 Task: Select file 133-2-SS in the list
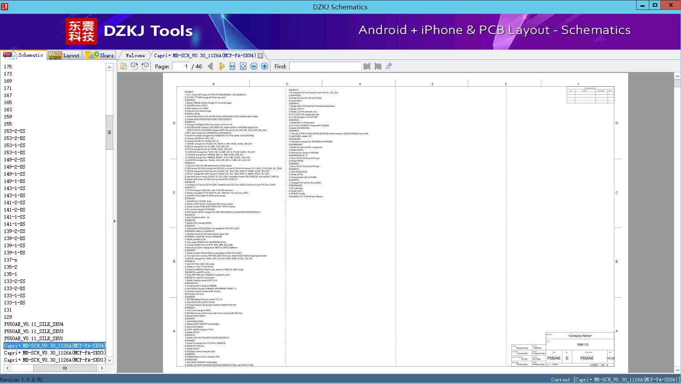15,281
